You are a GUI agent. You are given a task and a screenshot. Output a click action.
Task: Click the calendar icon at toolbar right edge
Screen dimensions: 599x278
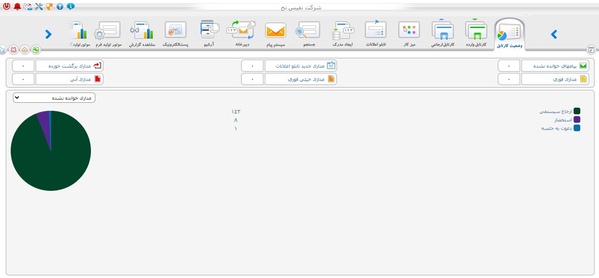click(591, 49)
